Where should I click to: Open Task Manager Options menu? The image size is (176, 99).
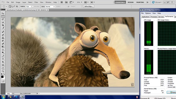tap(148, 13)
